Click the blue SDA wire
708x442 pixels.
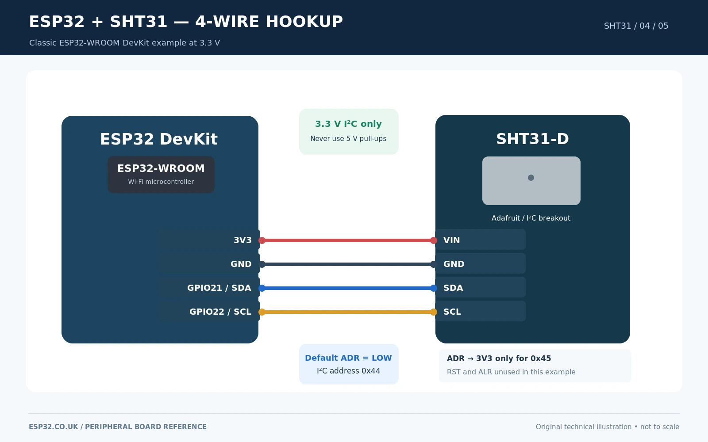(348, 288)
